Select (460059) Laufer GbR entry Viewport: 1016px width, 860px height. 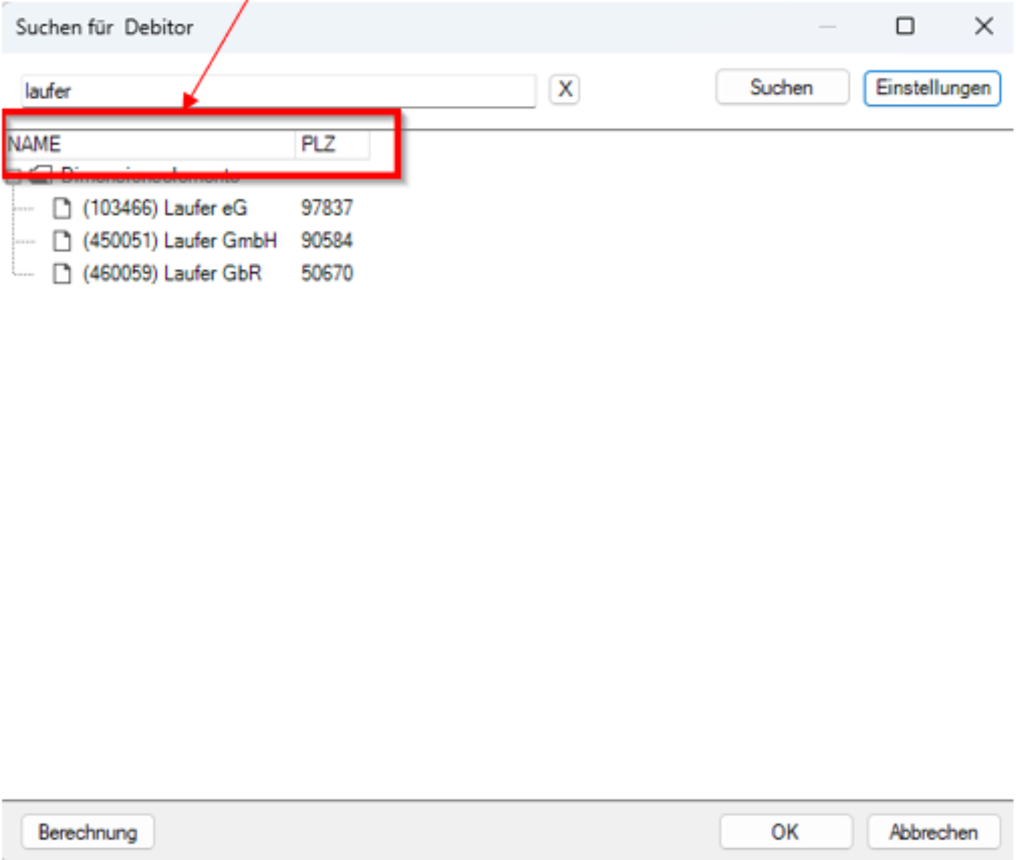point(172,273)
